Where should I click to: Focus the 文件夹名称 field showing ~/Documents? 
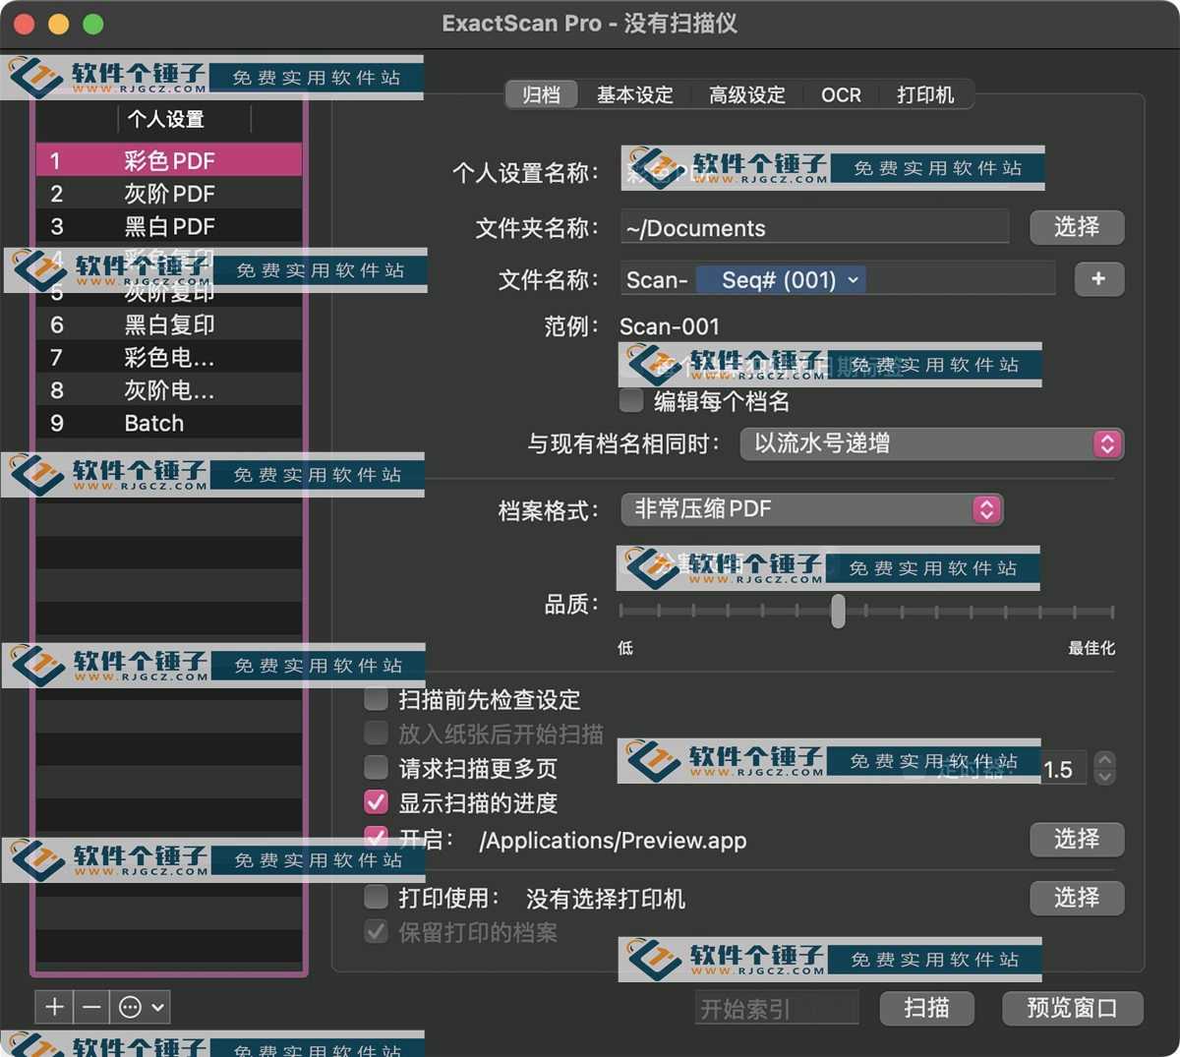[x=815, y=227]
